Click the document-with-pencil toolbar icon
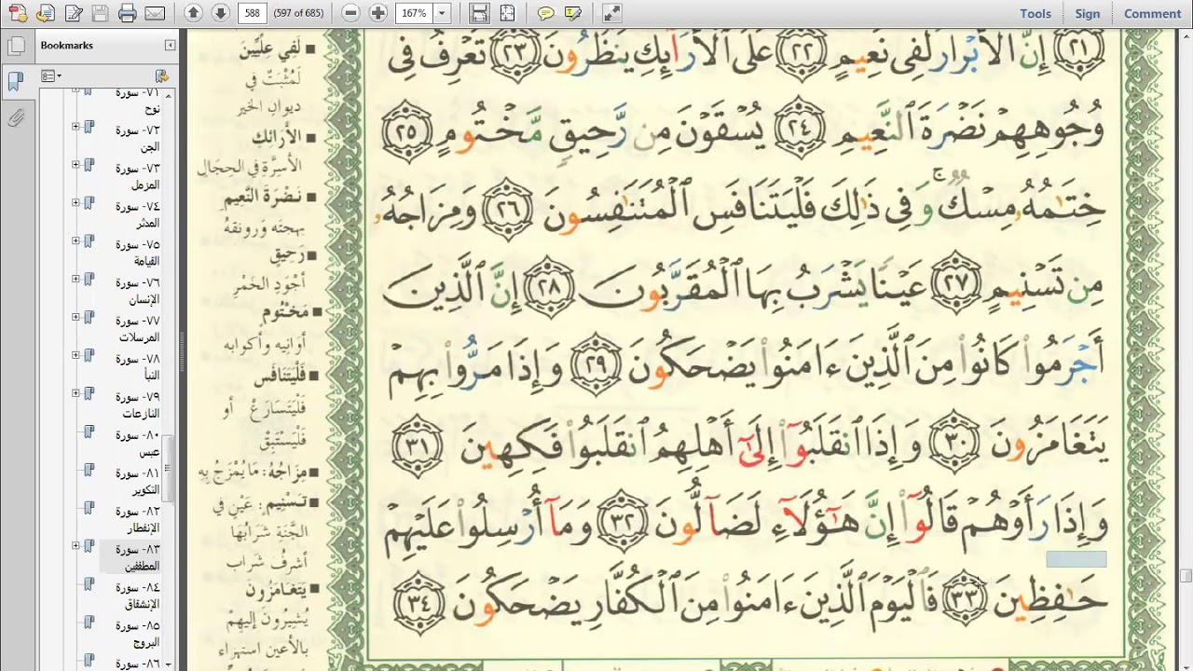This screenshot has height=671, width=1193. coord(73,13)
